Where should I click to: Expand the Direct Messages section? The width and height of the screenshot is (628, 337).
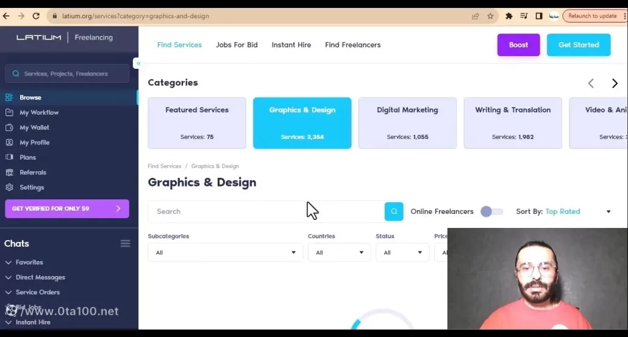point(35,277)
